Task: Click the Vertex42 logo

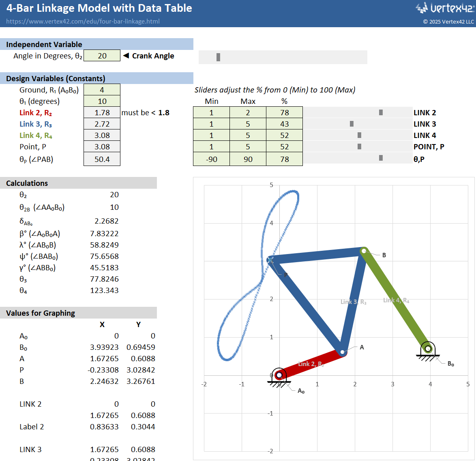Action: coord(444,8)
